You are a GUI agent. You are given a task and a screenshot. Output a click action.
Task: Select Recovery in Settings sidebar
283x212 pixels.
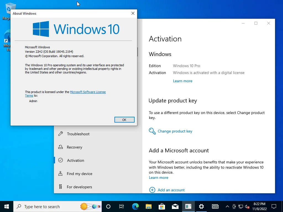click(98, 147)
